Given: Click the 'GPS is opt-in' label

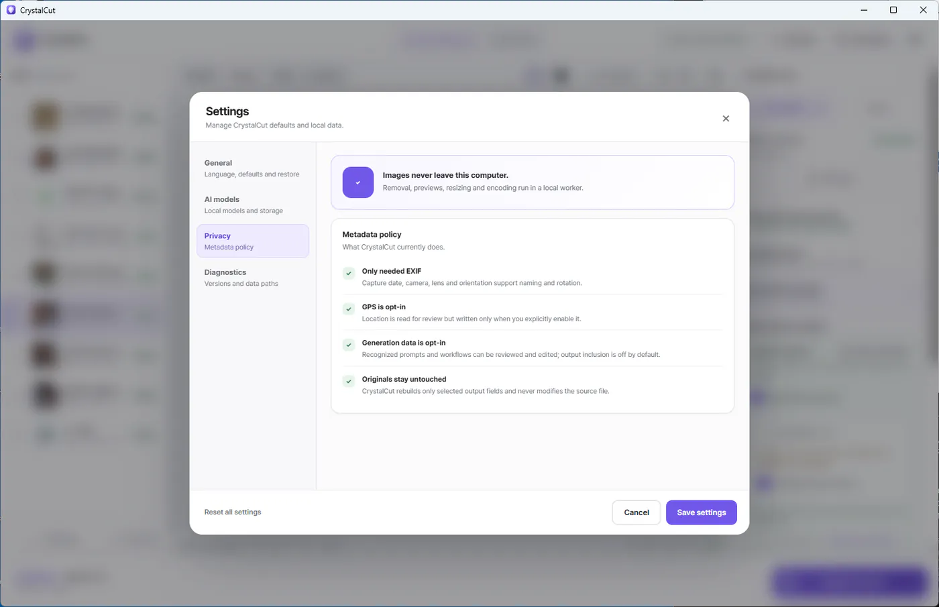Looking at the screenshot, I should (384, 307).
